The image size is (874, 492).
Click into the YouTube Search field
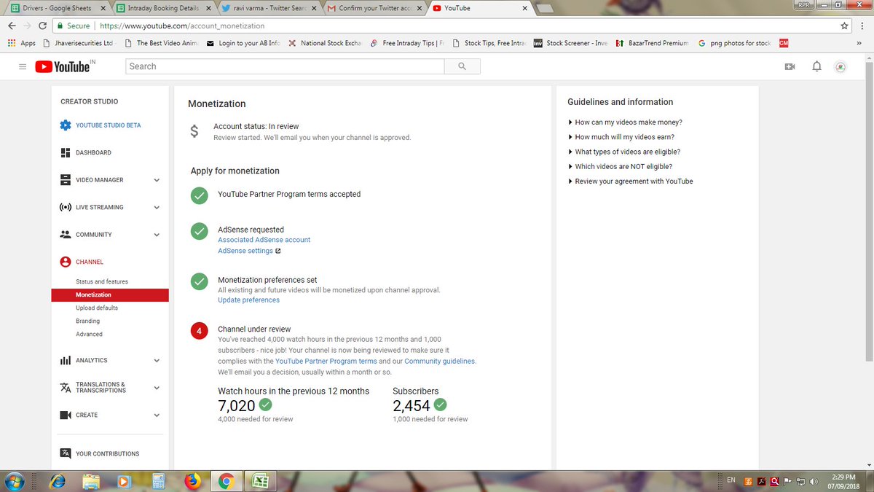285,66
